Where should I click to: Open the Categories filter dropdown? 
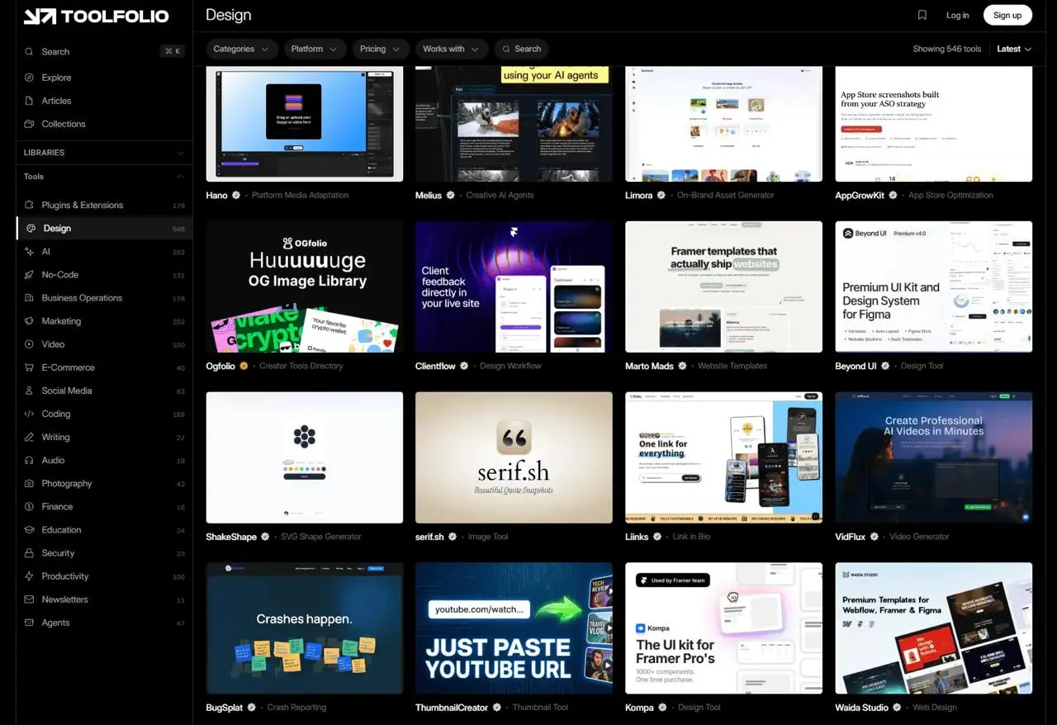(241, 49)
